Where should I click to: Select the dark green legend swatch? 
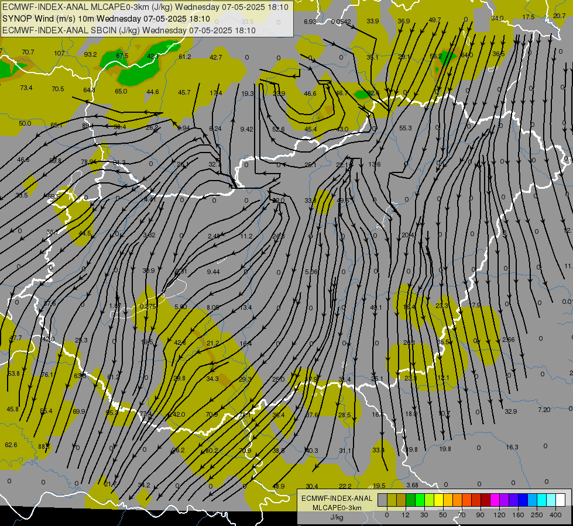click(411, 500)
